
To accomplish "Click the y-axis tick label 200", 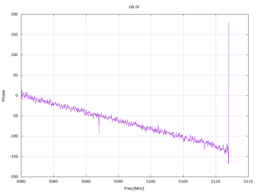I will tap(14, 14).
